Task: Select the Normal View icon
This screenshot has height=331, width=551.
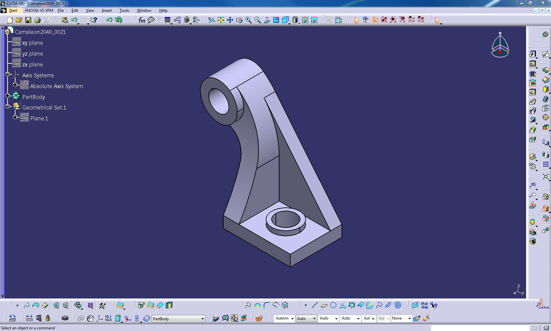Action: coord(267,20)
